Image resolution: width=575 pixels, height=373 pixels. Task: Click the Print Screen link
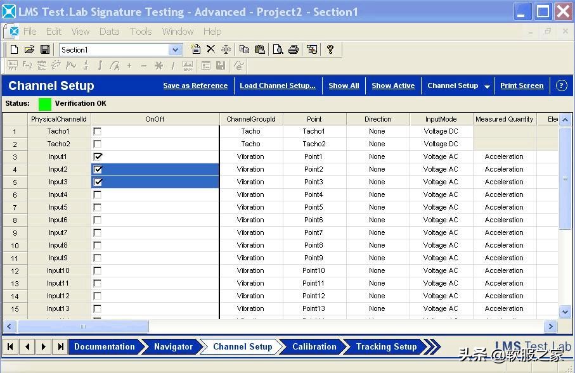522,85
